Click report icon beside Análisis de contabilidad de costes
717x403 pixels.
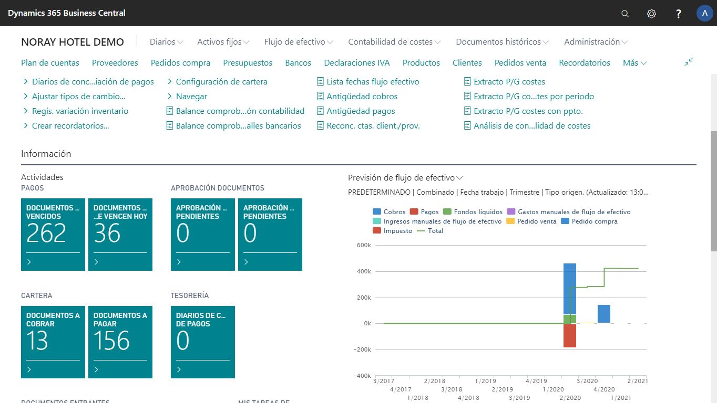tap(467, 126)
